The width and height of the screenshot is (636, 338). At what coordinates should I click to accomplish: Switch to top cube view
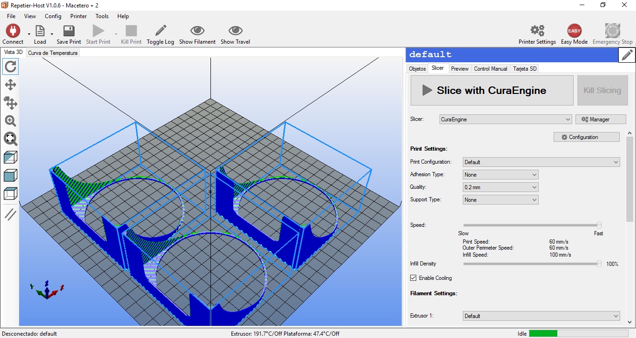[x=10, y=193]
